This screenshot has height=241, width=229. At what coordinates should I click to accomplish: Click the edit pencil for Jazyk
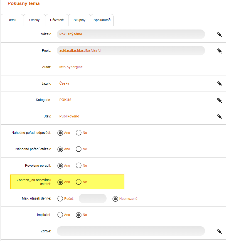[220, 83]
